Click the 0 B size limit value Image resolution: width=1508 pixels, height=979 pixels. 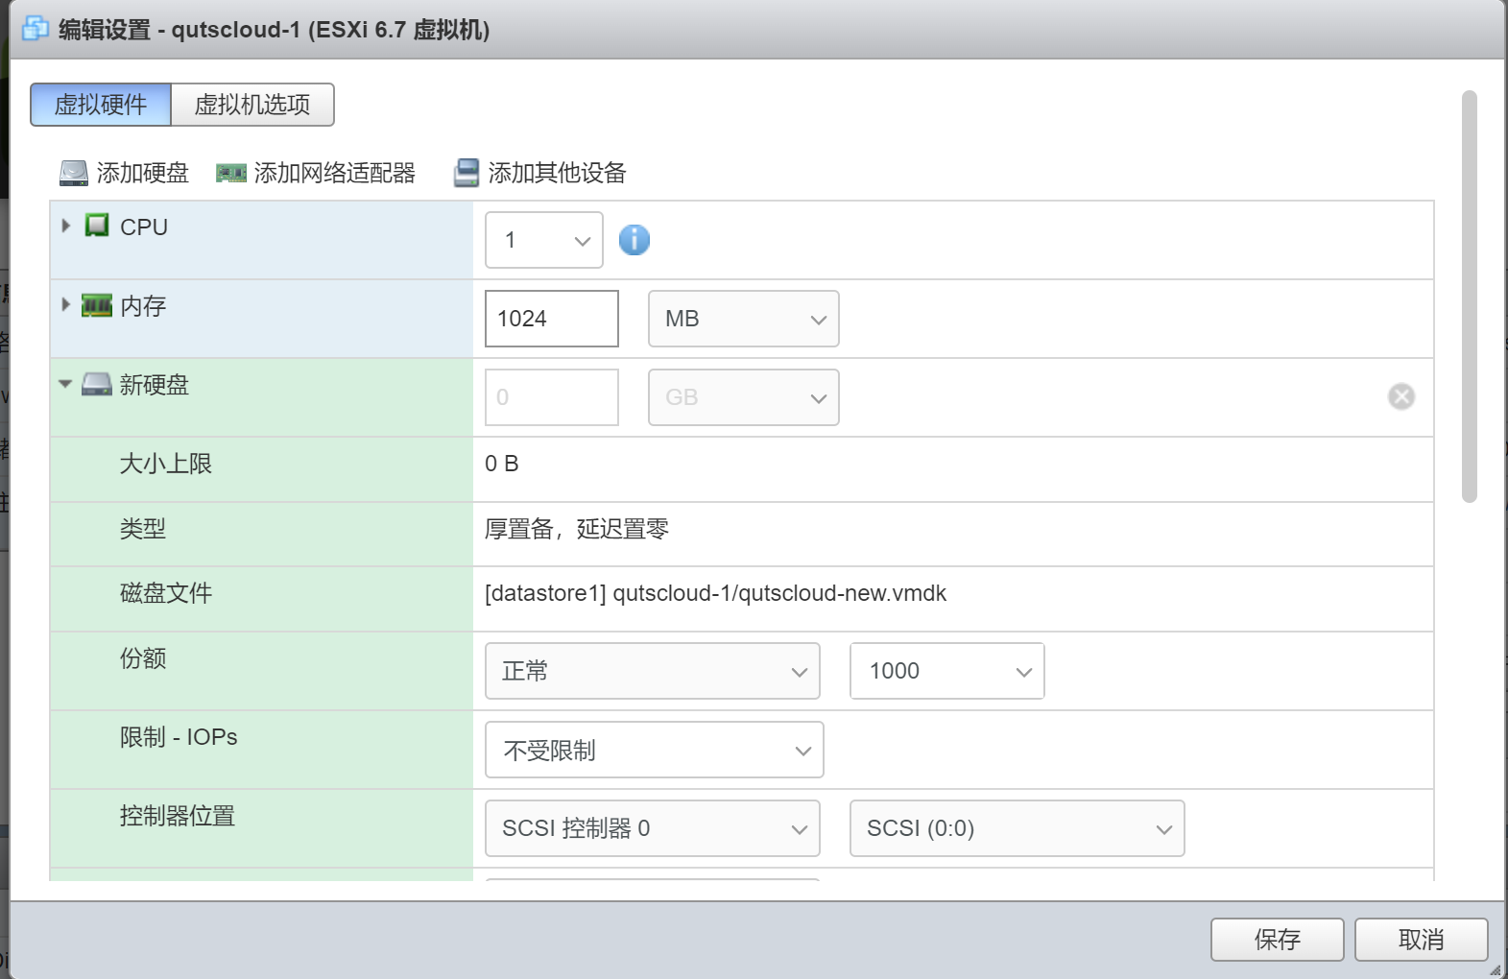502,464
